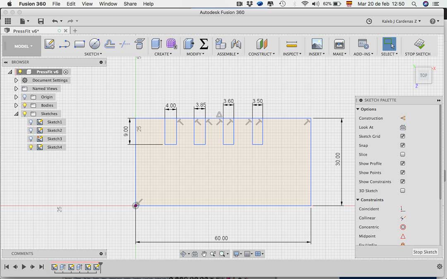Open the Window menu
The image size is (447, 279).
tap(108, 4)
